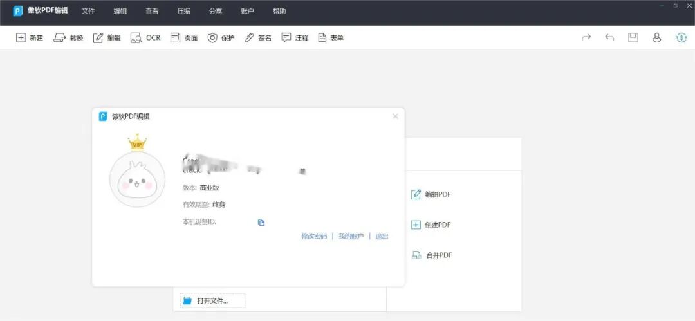Screen dimensions: 695x321
Task: Click the 新建 toolbar button
Action: coord(30,38)
